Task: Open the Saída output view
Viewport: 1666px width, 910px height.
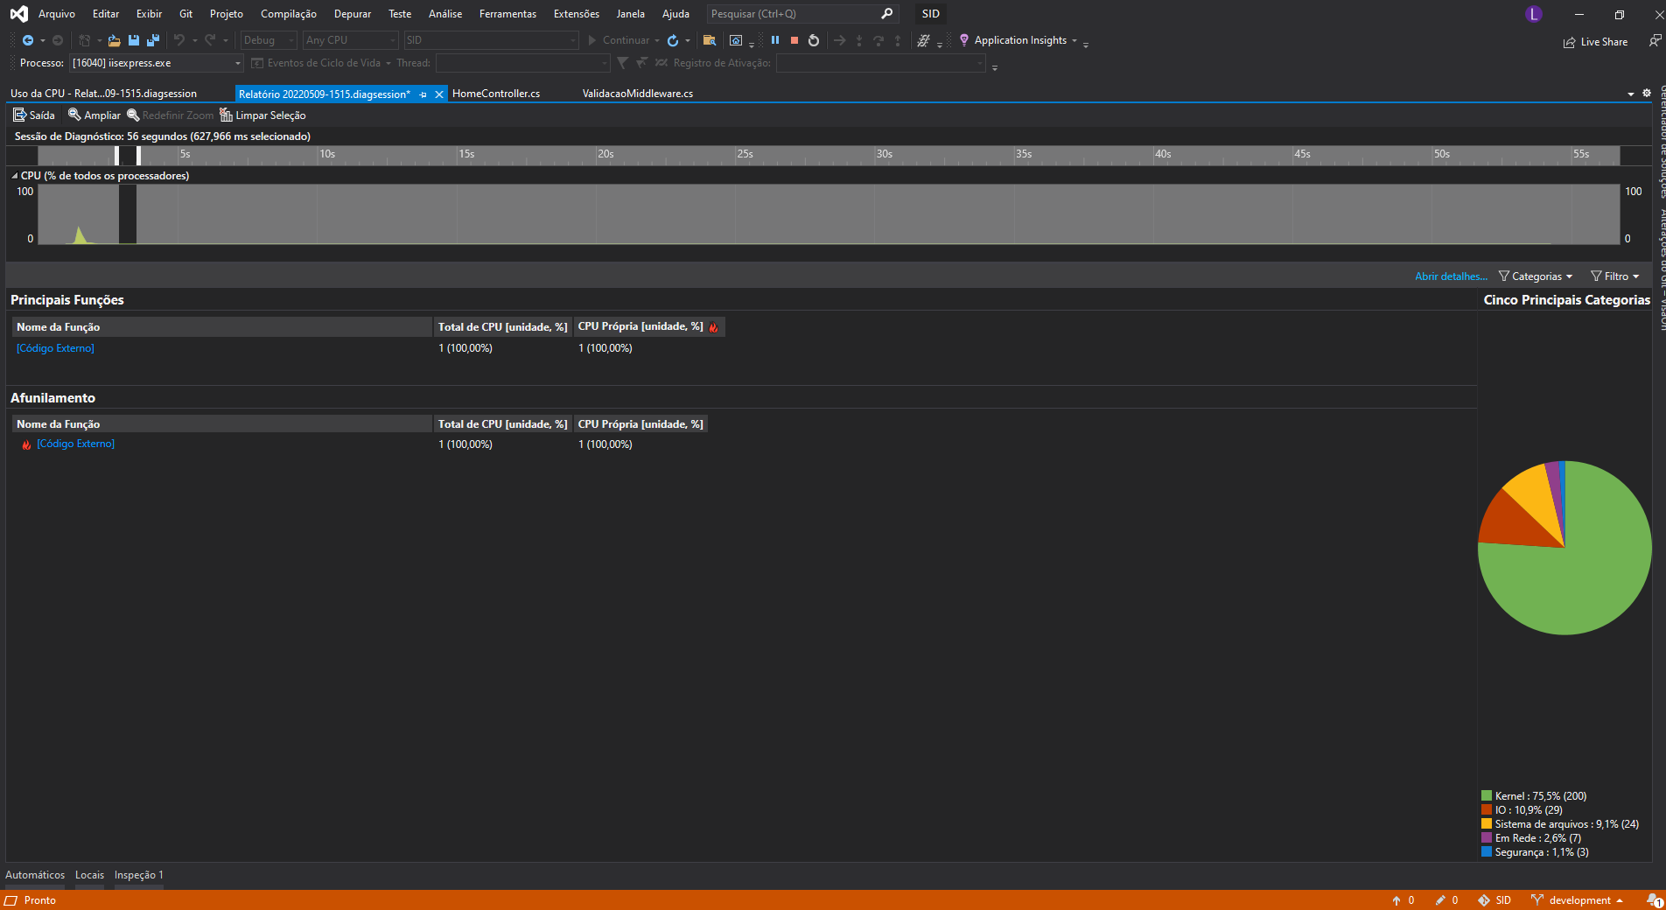Action: point(34,115)
